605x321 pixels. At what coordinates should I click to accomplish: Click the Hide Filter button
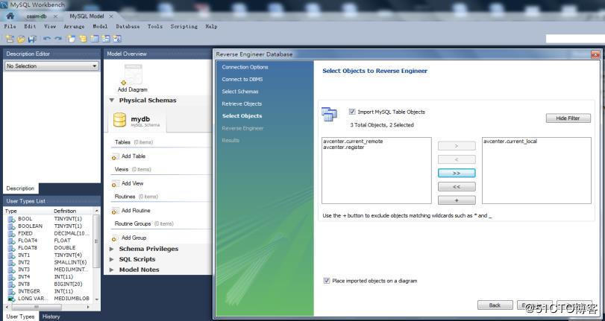click(x=568, y=118)
